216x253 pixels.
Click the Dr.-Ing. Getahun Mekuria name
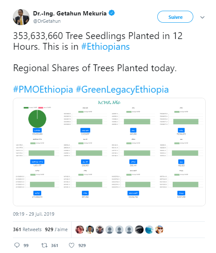coord(70,13)
